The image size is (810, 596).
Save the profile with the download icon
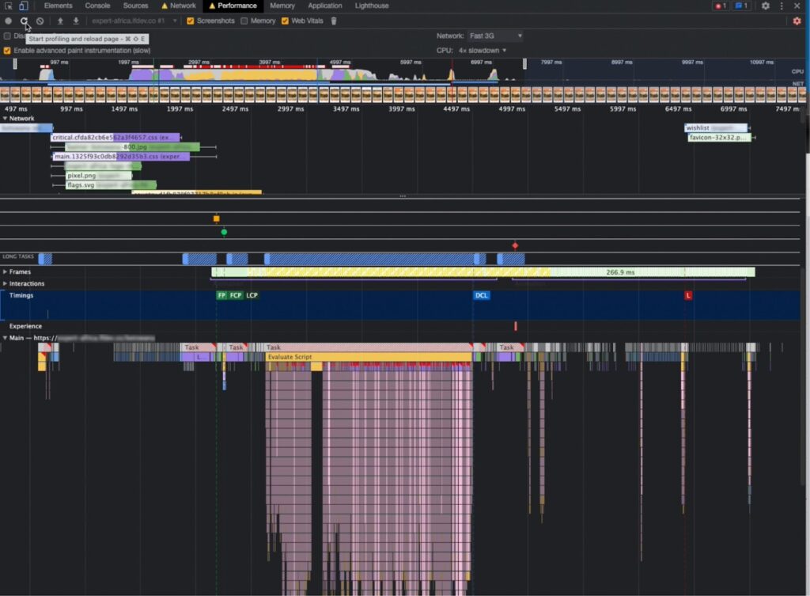click(76, 21)
